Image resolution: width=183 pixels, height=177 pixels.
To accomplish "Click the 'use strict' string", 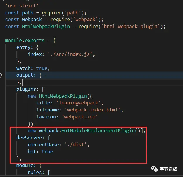I will [22, 6].
